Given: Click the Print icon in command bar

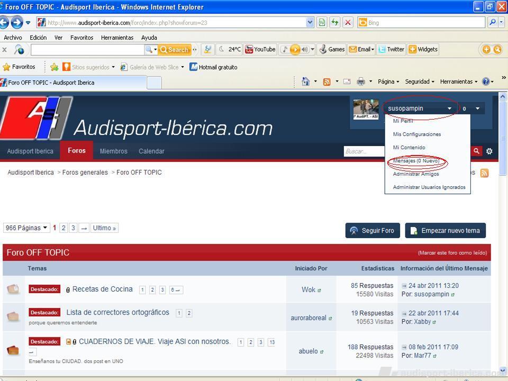Looking at the screenshot, I should tap(360, 81).
